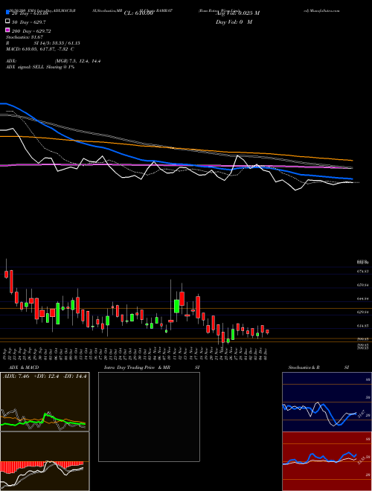Select the 'MACD: 610.05, 617.57, -7.52' line
Screen dimensions: 372x491
[x=40, y=49]
